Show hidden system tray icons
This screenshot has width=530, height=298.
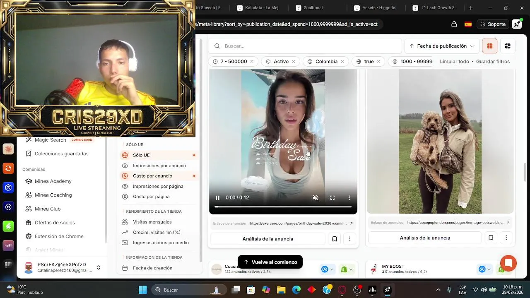tap(438, 290)
